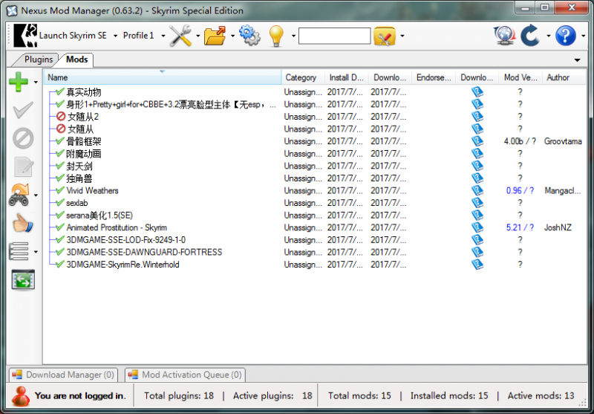Click the green arrows export mod list icon

(x=23, y=279)
